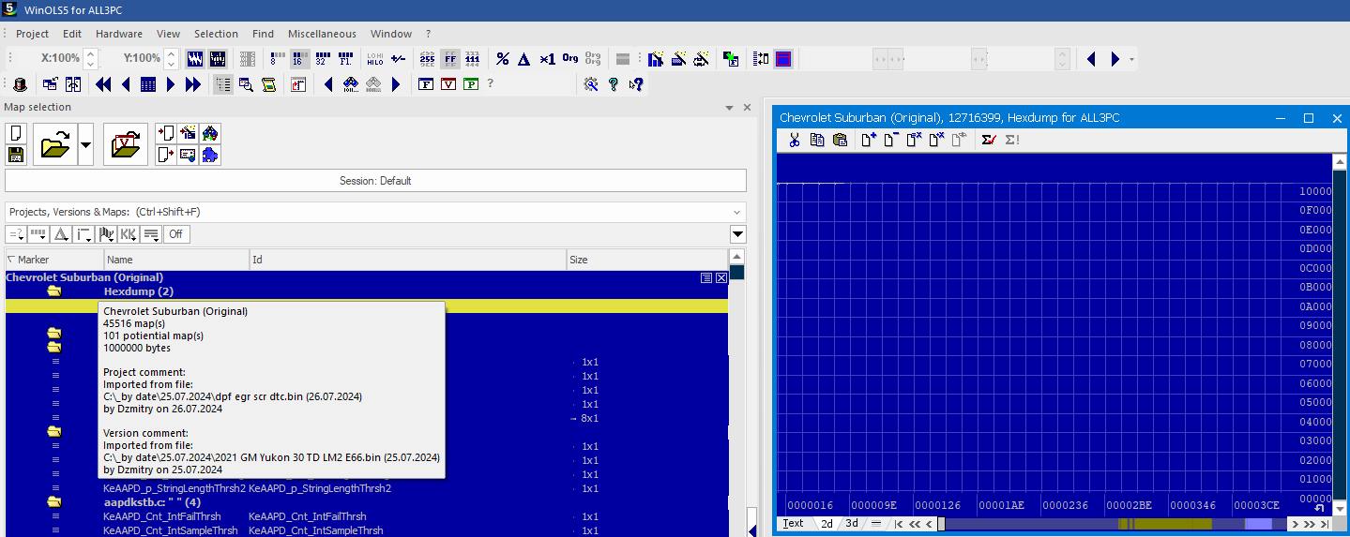This screenshot has height=537, width=1350.
Task: Go to previous map left arrow
Action: point(126,84)
